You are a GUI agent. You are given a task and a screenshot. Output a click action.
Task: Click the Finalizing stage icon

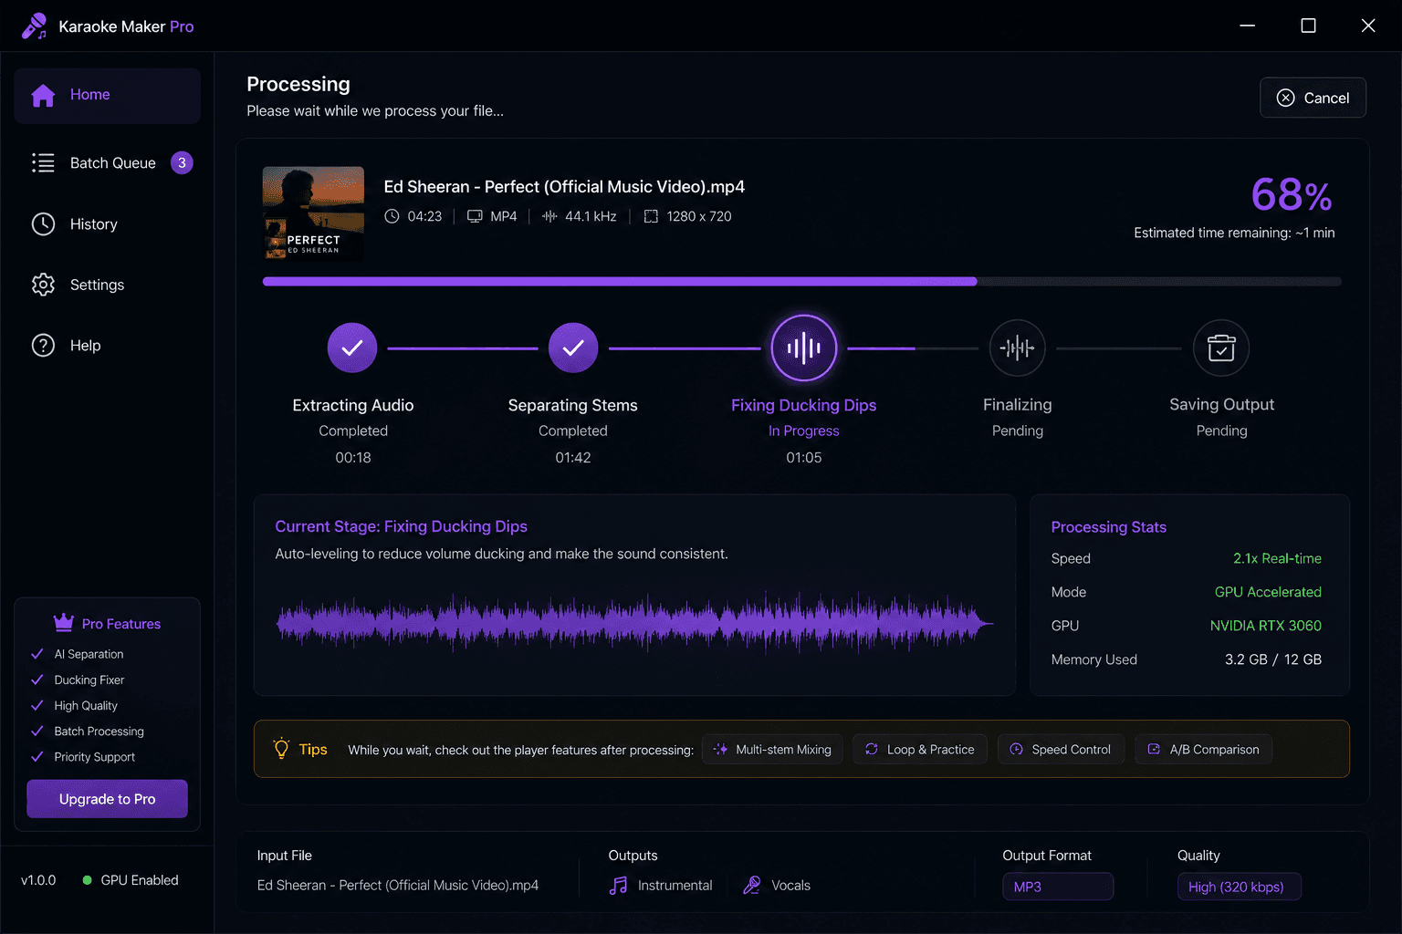[x=1017, y=348]
